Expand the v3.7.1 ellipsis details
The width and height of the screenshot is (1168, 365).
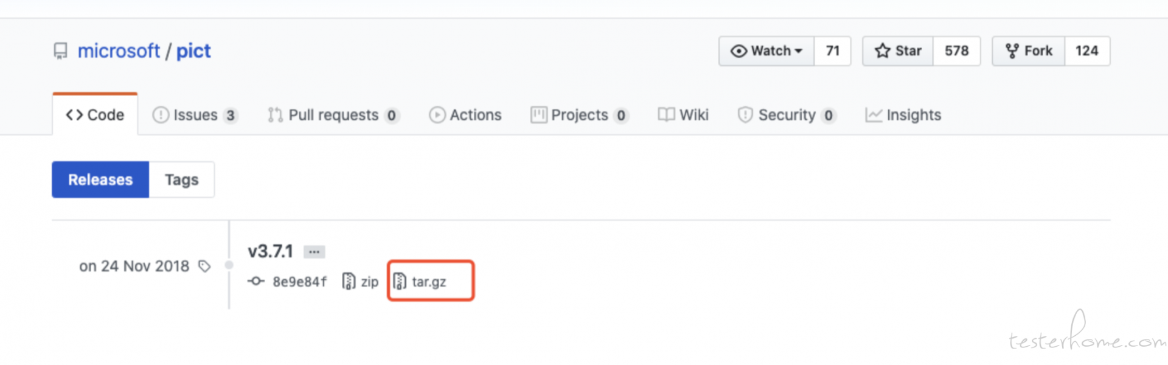point(314,252)
